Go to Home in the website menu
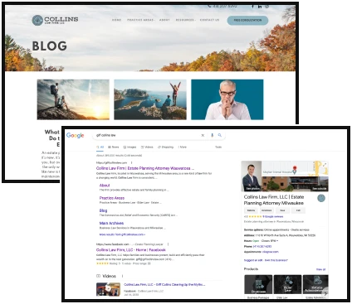 pyautogui.click(x=116, y=20)
